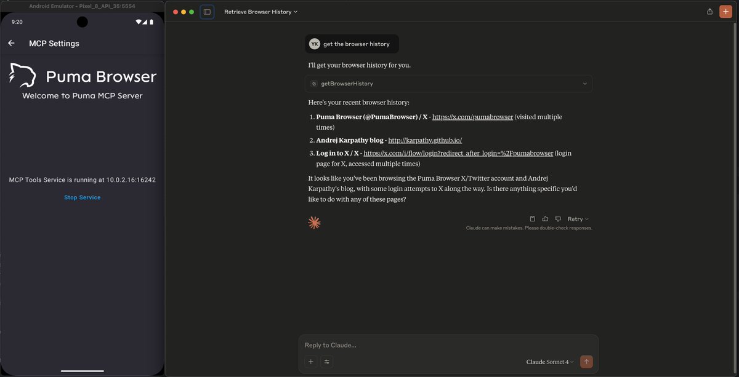Click 'Welcome to Puma MCP Server' text
Screen dimensions: 739x377
[x=83, y=95]
